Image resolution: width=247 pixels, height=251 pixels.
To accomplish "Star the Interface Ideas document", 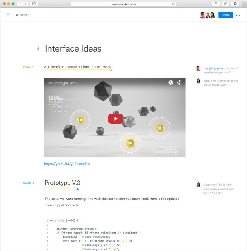I will pyautogui.click(x=38, y=48).
